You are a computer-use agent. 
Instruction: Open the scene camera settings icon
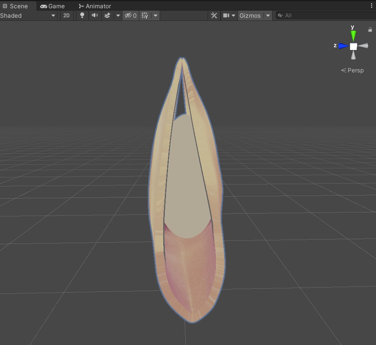click(x=226, y=16)
